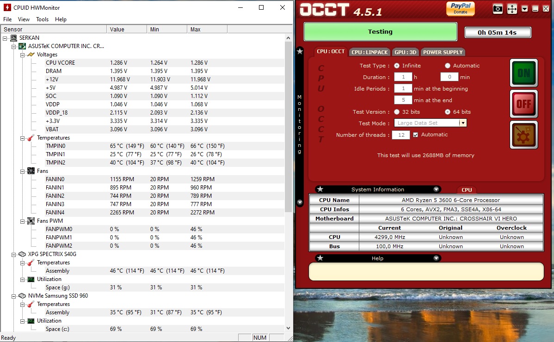Viewport: 554px width, 342px height.
Task: Click the Sensor column header
Action: pos(54,29)
